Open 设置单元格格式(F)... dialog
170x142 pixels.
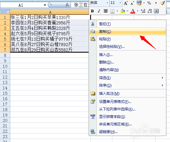127,102
